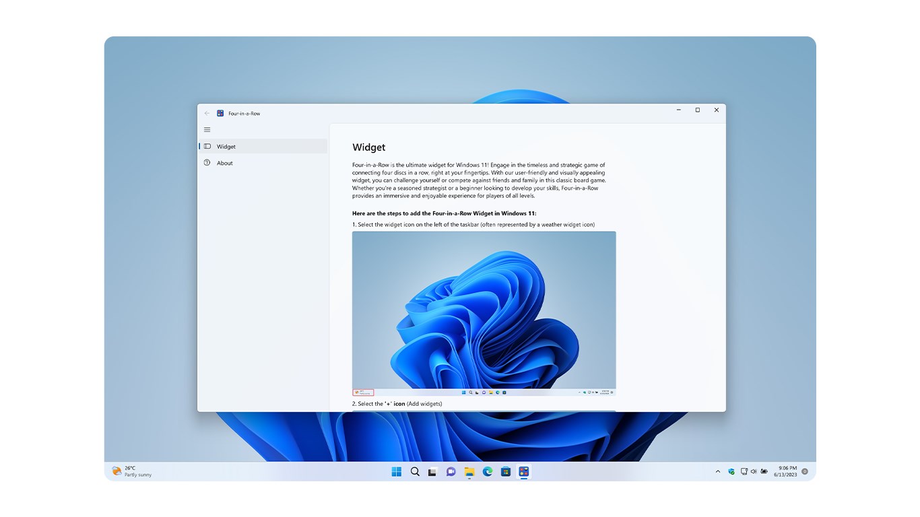
Task: Open Microsoft Store from the taskbar
Action: click(506, 472)
